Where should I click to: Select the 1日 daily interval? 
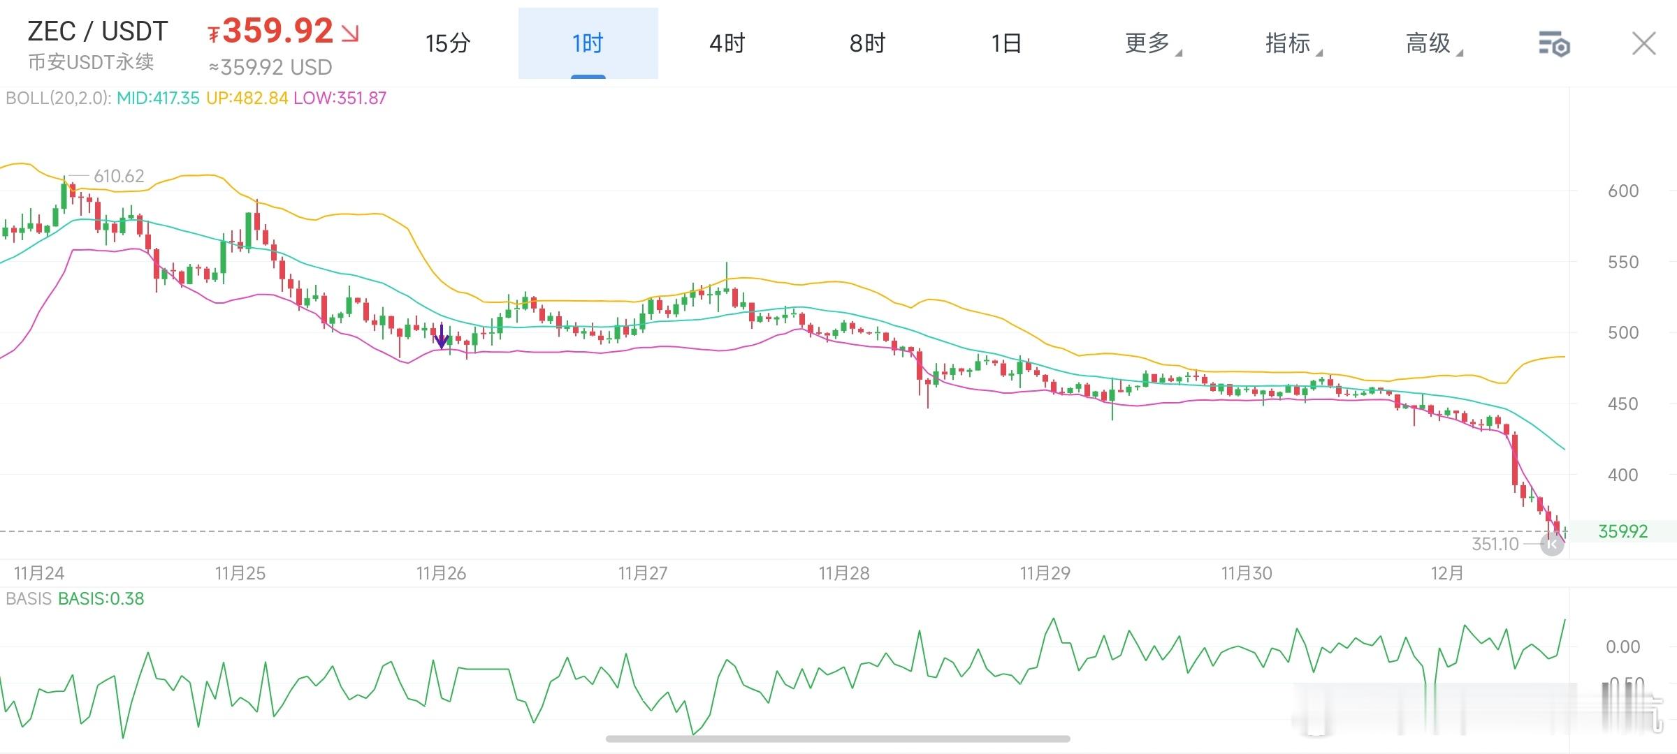click(x=1006, y=43)
